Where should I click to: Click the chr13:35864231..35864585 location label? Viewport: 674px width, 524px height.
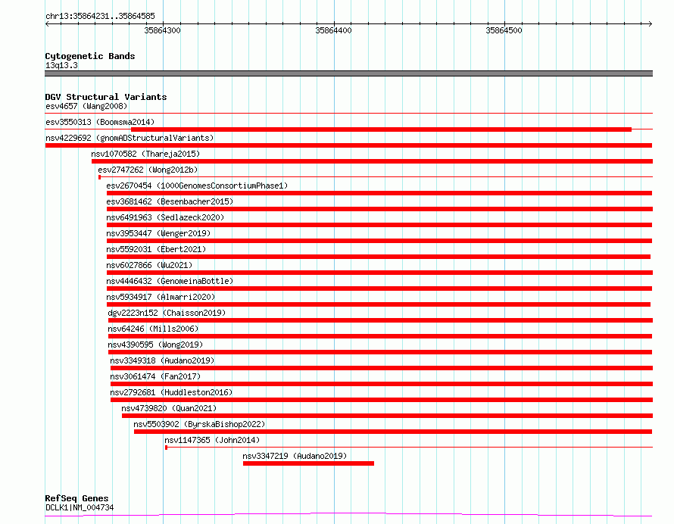100,16
